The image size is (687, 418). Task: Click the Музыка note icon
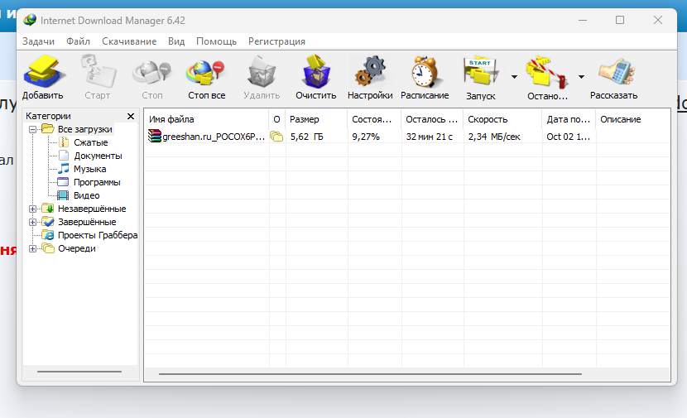coord(64,169)
